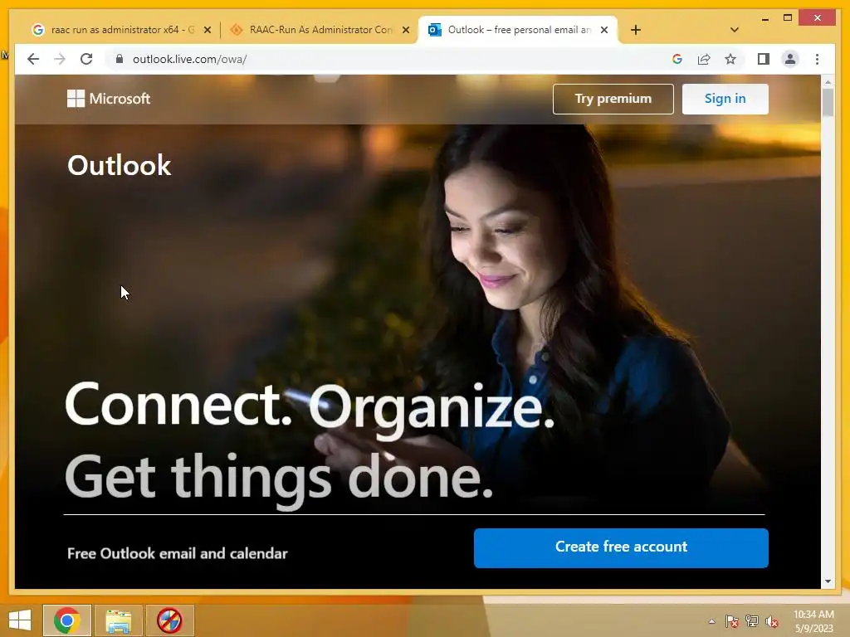Open the Action Center flag icon
The height and width of the screenshot is (637, 850).
(731, 621)
